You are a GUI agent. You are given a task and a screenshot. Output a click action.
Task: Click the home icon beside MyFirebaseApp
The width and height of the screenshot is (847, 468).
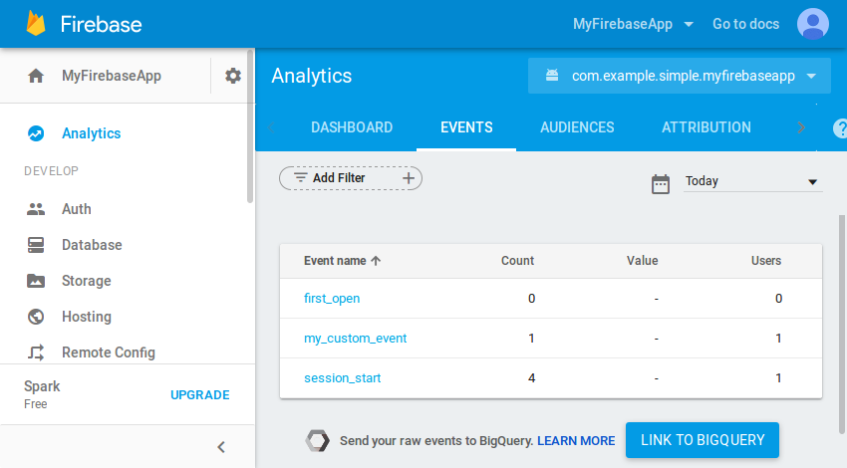(36, 76)
